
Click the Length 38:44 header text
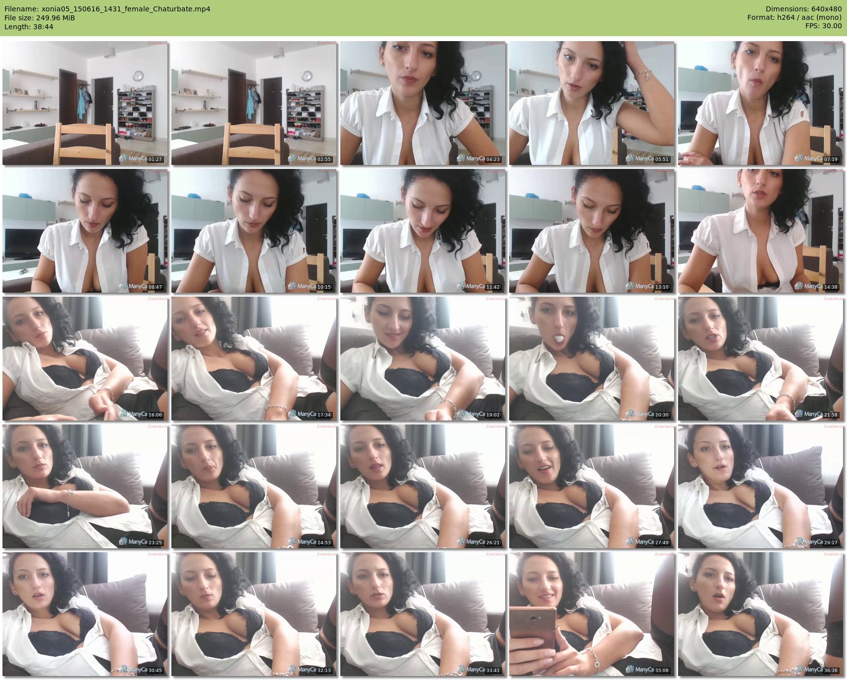click(29, 27)
